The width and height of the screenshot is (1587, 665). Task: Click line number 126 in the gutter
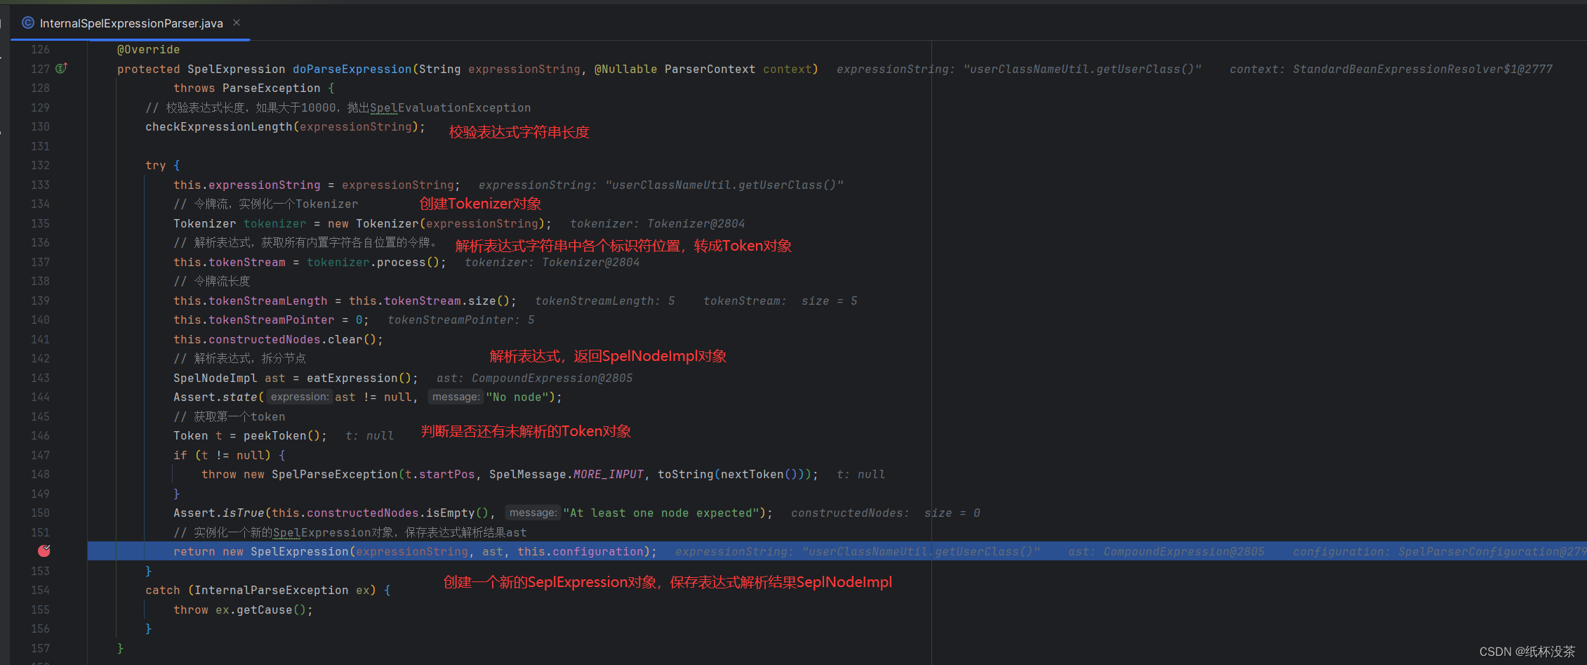pyautogui.click(x=40, y=50)
